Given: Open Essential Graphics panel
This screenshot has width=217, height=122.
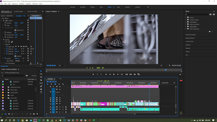Looking at the screenshot, I should (191, 35).
